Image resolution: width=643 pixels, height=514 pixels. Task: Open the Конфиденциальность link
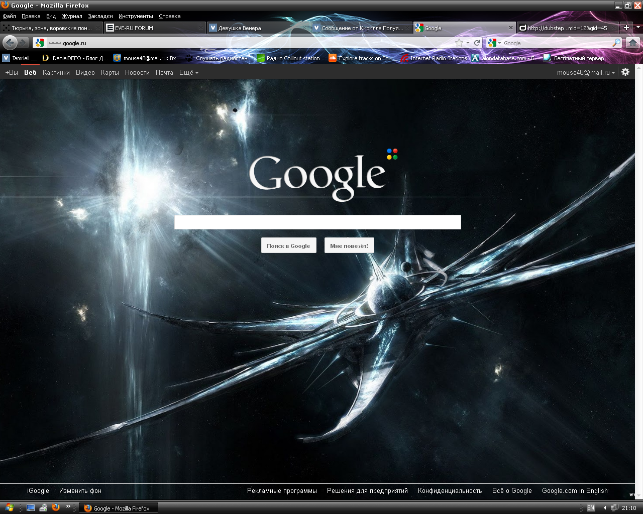450,490
